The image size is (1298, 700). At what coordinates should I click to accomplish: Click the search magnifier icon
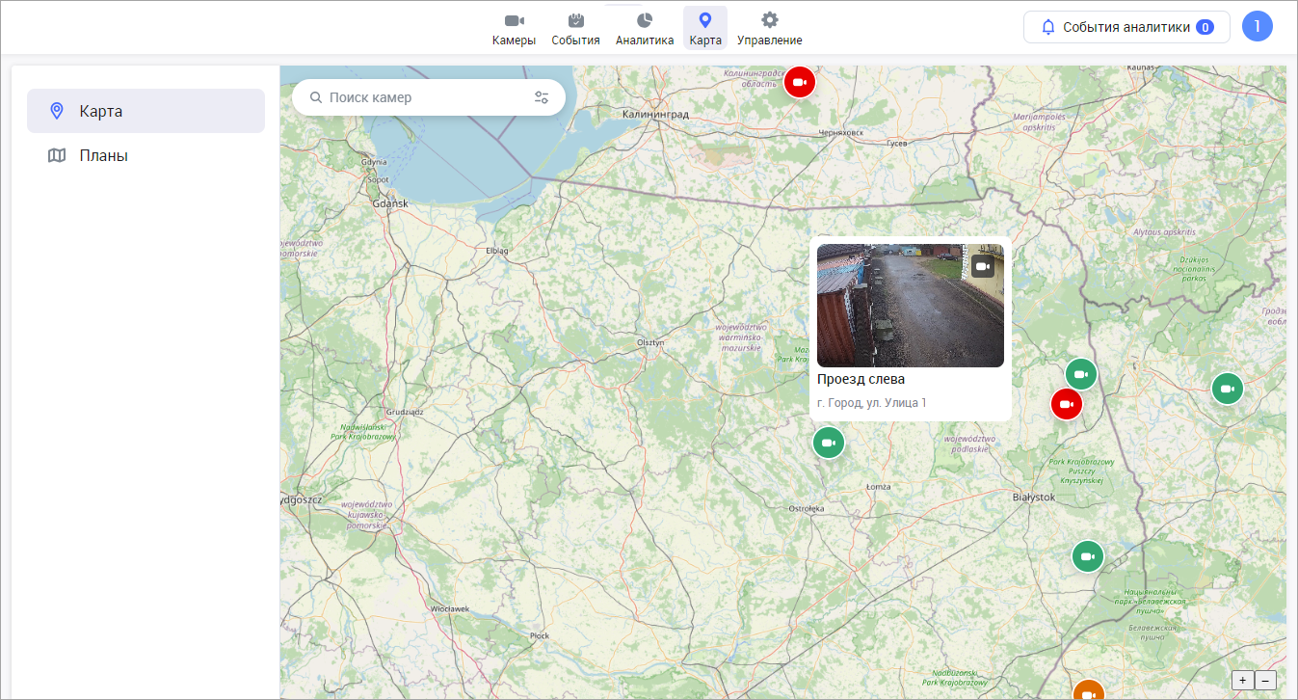pyautogui.click(x=315, y=97)
